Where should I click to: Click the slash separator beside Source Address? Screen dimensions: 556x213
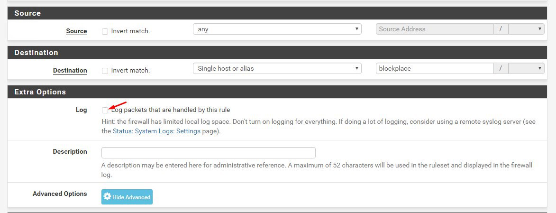click(501, 29)
